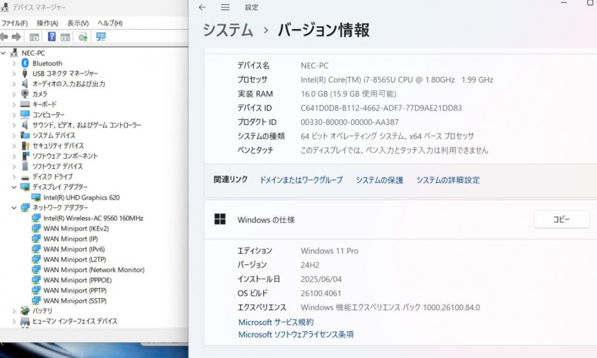
Task: Click the device ID value starting C641D0D8
Action: coord(381,108)
